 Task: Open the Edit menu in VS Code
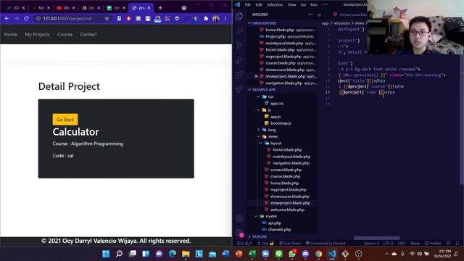click(259, 5)
